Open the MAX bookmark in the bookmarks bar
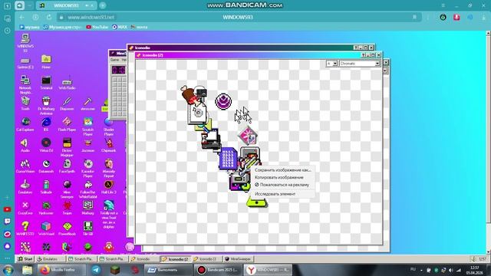The image size is (491, 276). click(120, 27)
